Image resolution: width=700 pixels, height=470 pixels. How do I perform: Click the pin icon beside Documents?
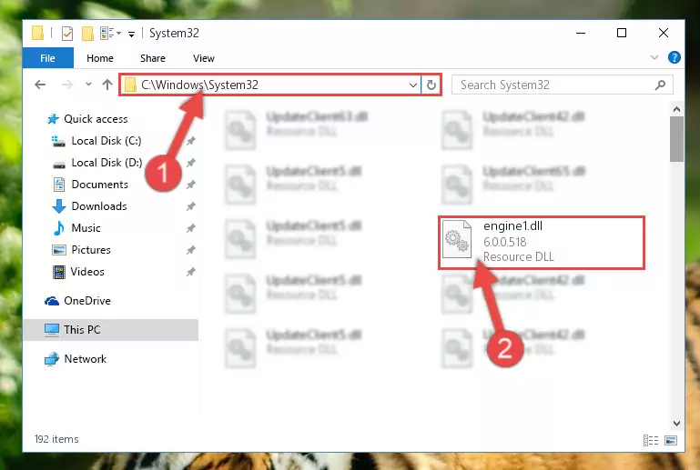(190, 185)
